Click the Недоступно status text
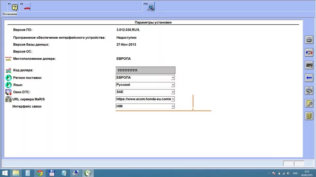The image size is (316, 177). pos(126,37)
